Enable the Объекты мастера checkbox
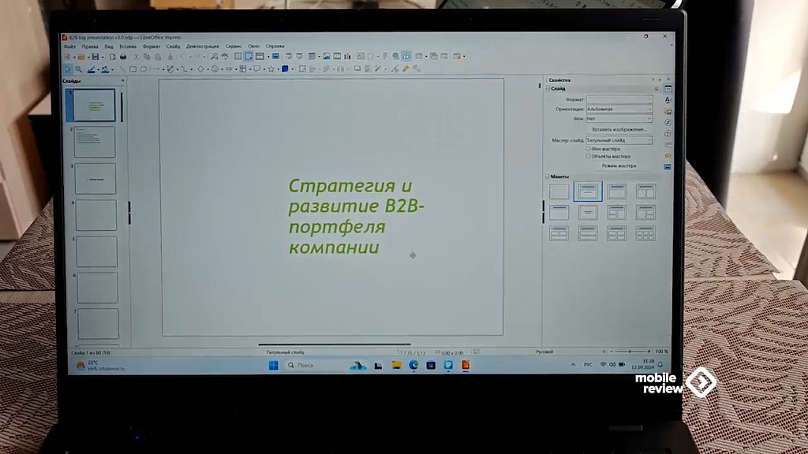This screenshot has height=454, width=808. [x=588, y=156]
